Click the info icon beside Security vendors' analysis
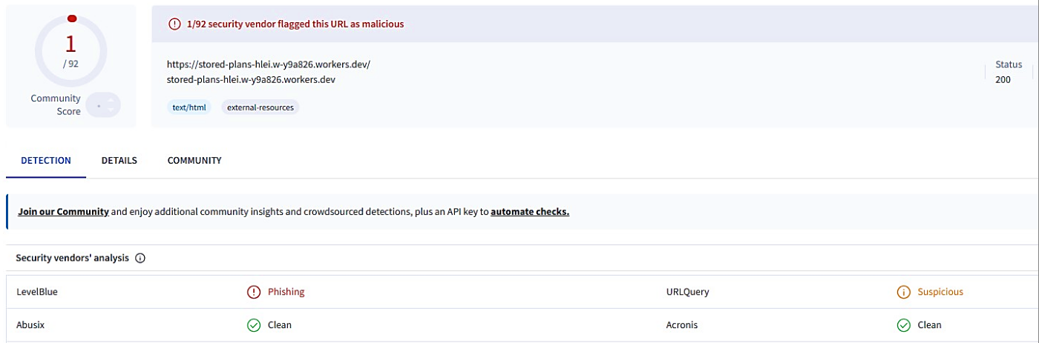This screenshot has width=1039, height=343. point(140,259)
